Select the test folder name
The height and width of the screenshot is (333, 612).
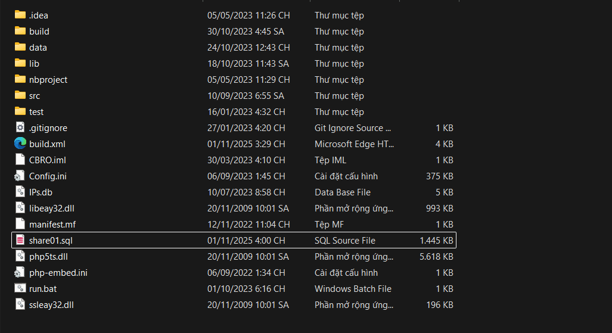point(36,111)
